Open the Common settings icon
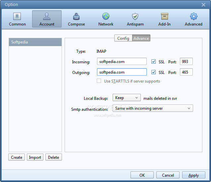This screenshot has width=211, height=182. [17, 16]
